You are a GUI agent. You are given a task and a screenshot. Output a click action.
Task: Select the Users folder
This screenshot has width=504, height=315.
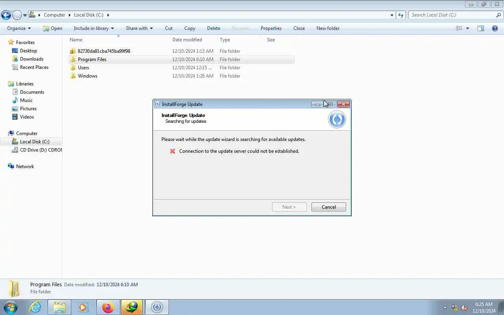[83, 68]
